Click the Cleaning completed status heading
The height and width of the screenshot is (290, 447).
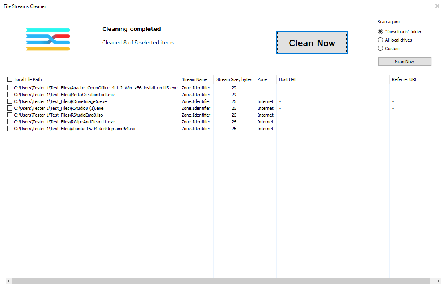[131, 29]
